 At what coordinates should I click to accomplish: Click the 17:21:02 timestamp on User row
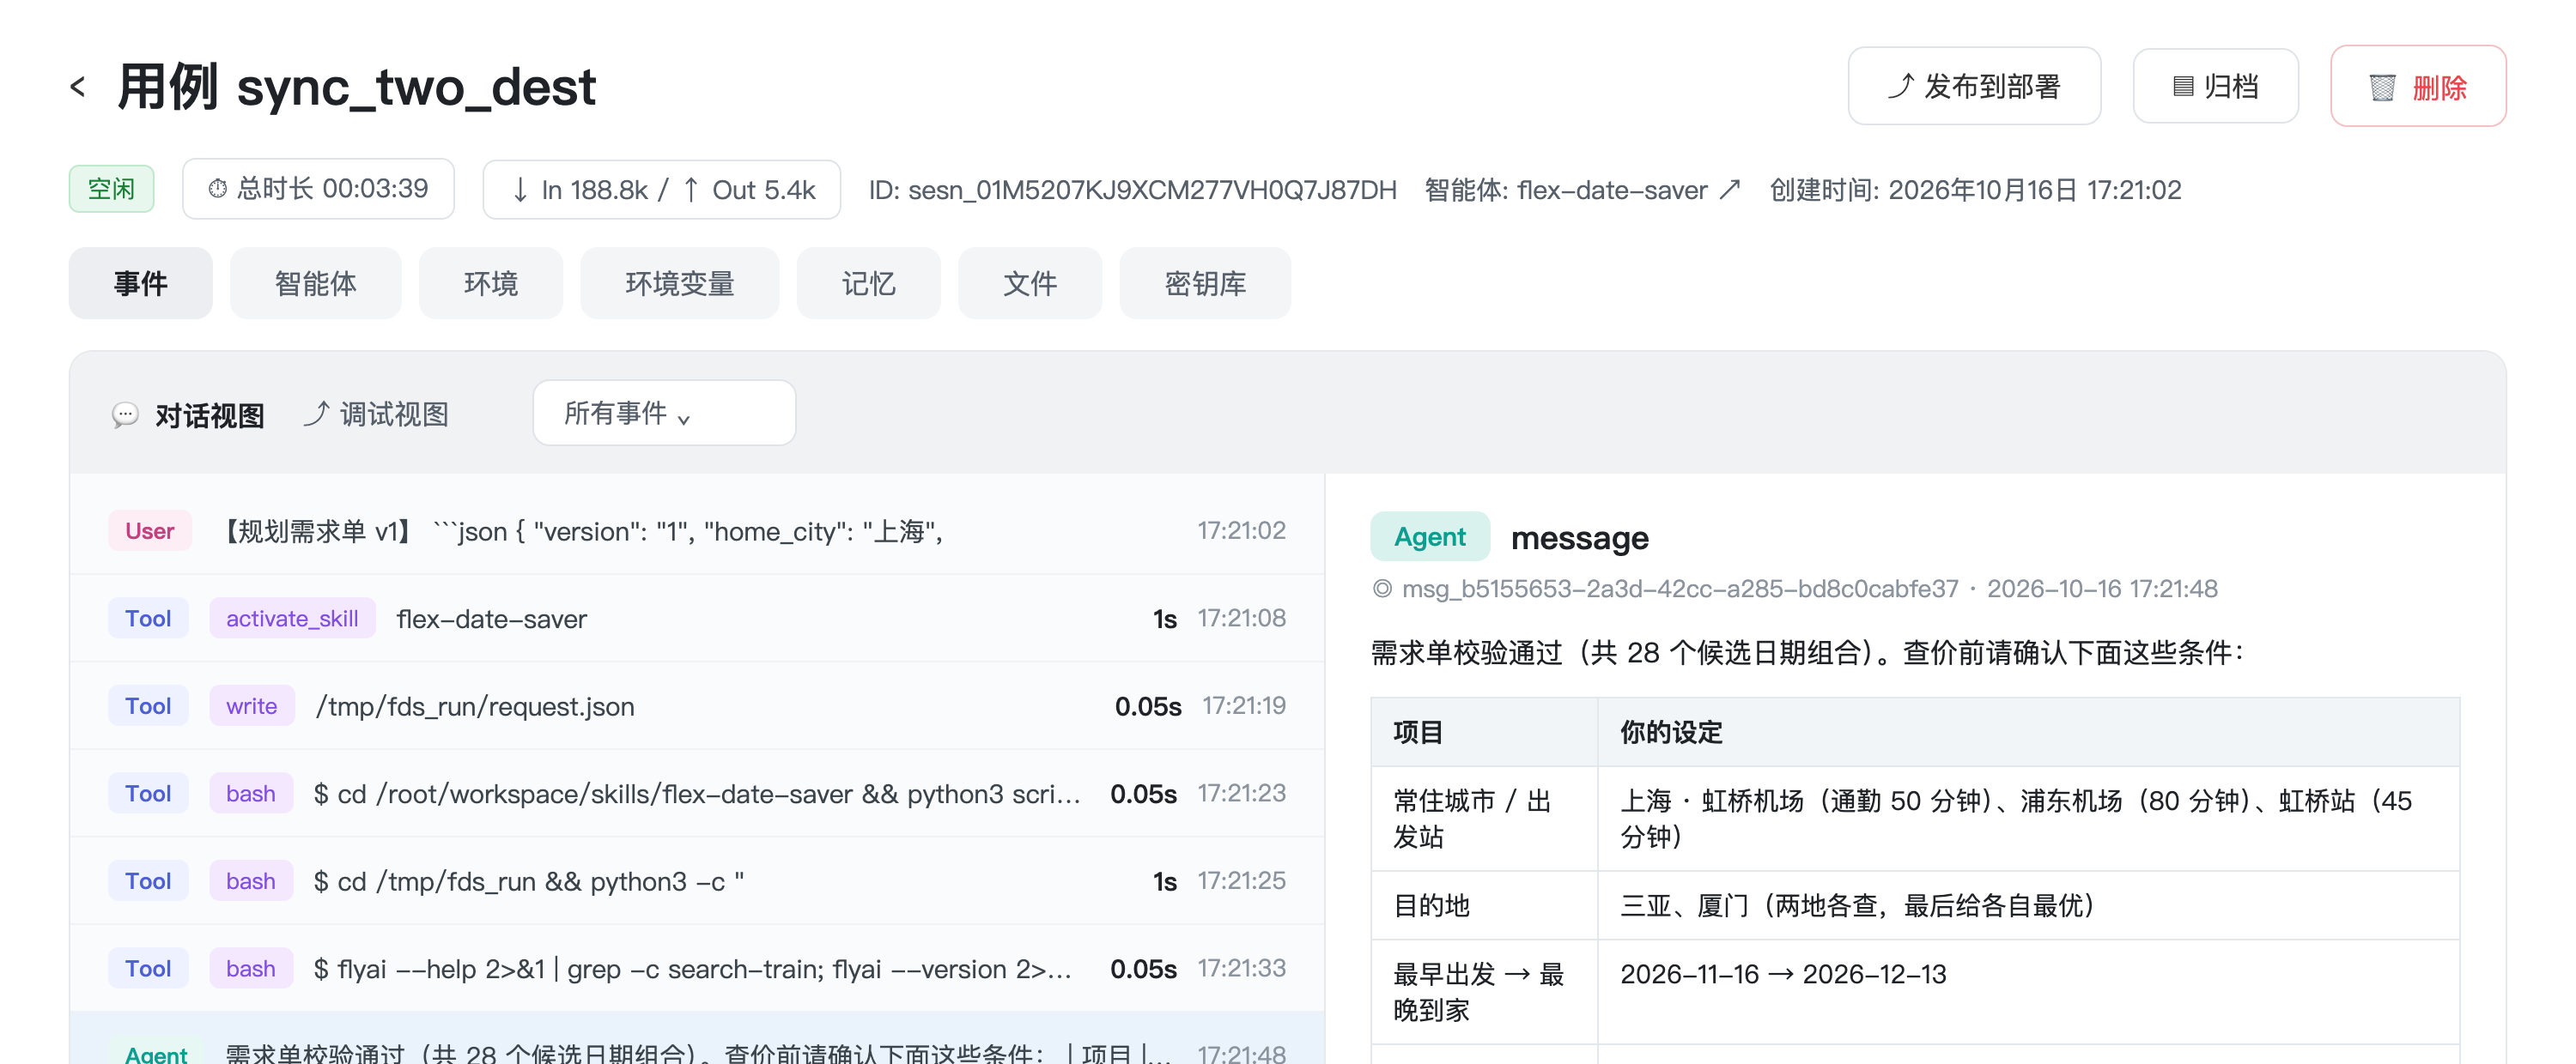coord(1241,530)
